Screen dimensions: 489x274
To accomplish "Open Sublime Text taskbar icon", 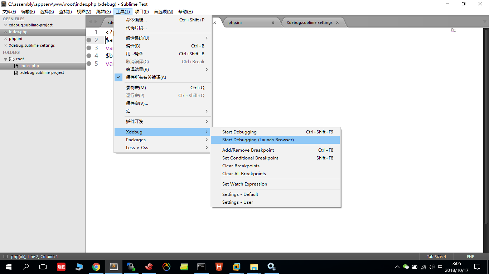I will (114, 267).
